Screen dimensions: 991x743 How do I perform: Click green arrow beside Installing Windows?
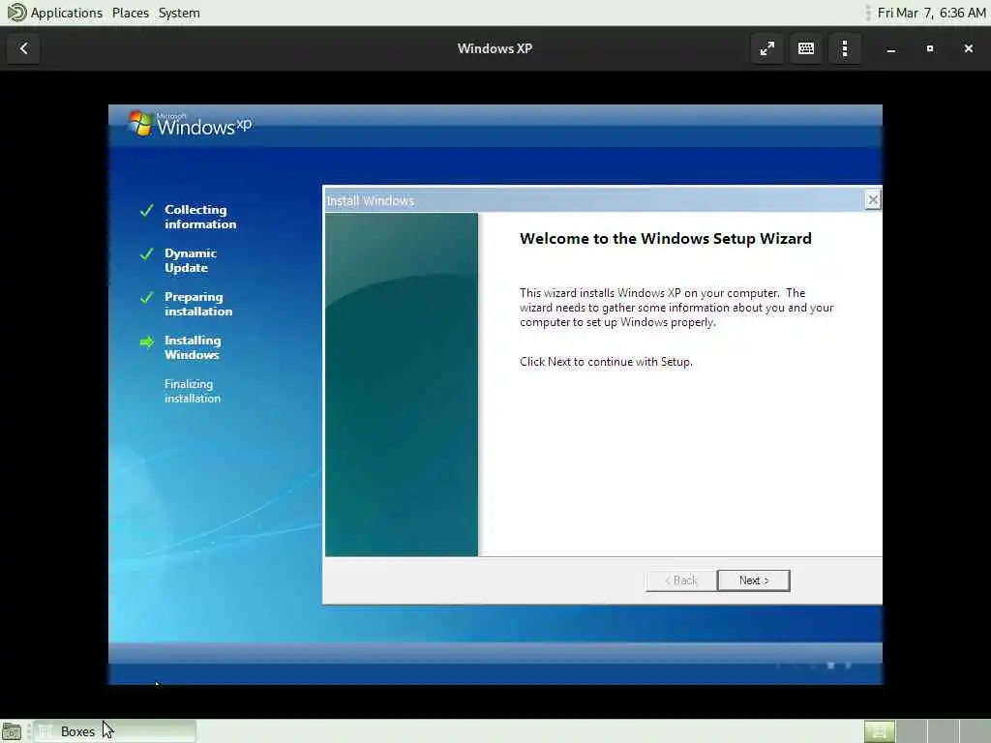[147, 342]
